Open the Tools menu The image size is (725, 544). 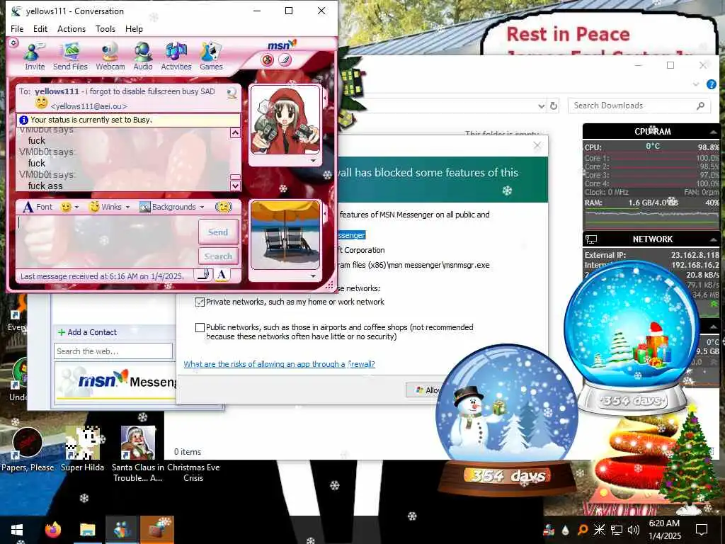pos(105,28)
